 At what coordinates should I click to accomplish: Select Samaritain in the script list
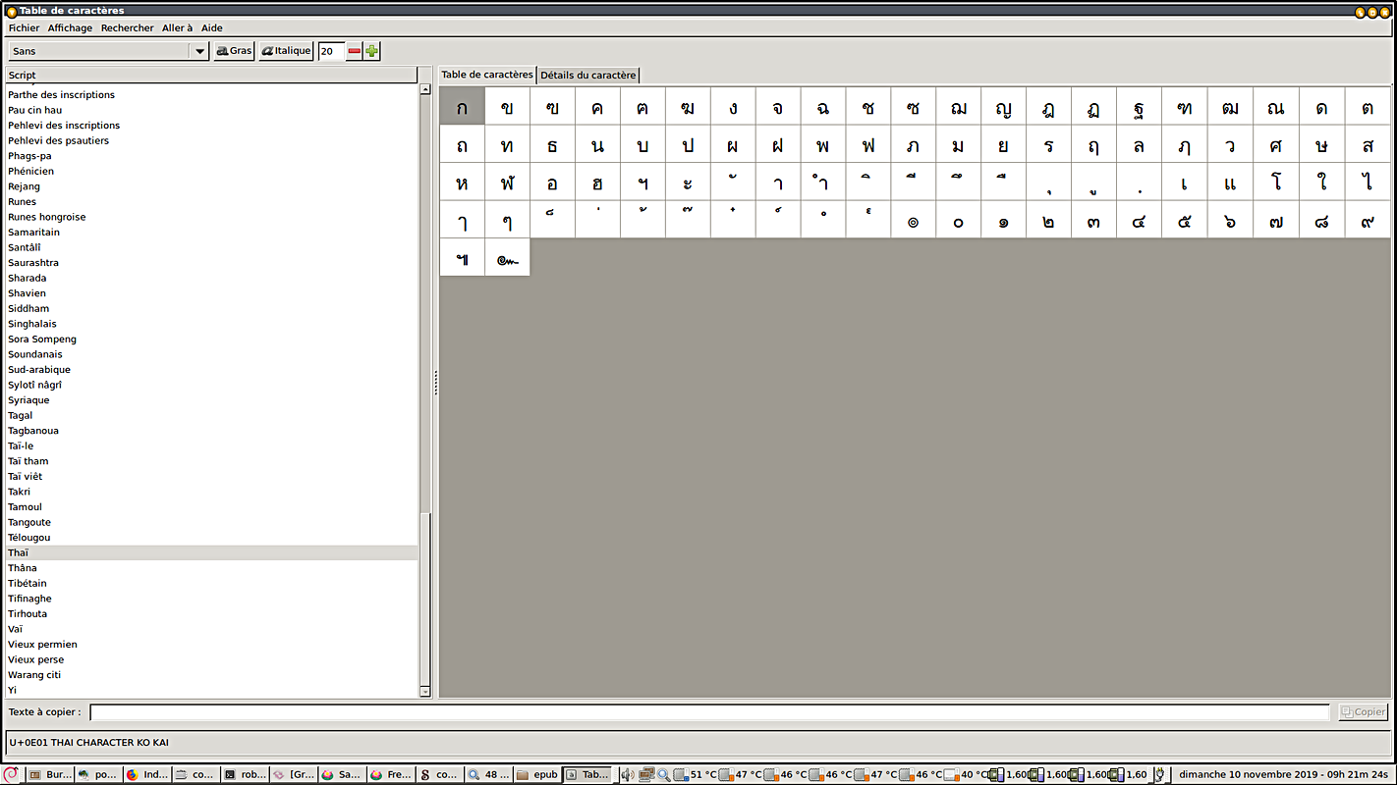[211, 233]
